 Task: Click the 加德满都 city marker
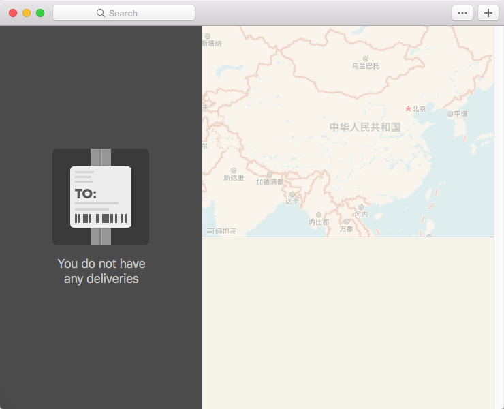pos(270,175)
